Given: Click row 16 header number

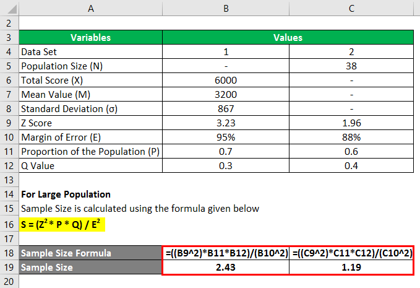Looking at the screenshot, I should pyautogui.click(x=9, y=223).
